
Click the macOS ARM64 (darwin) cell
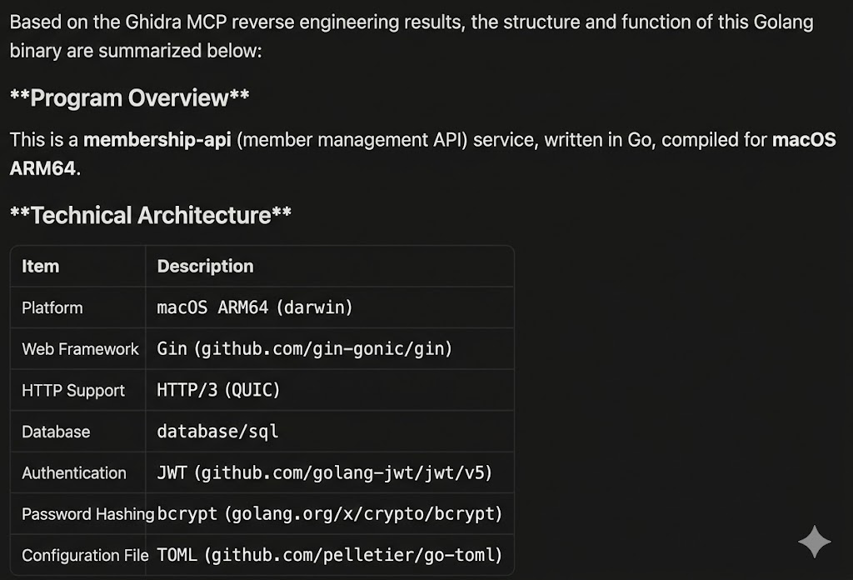(x=255, y=307)
